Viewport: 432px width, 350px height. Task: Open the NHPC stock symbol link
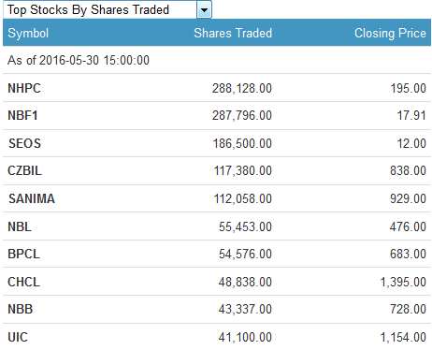[24, 88]
